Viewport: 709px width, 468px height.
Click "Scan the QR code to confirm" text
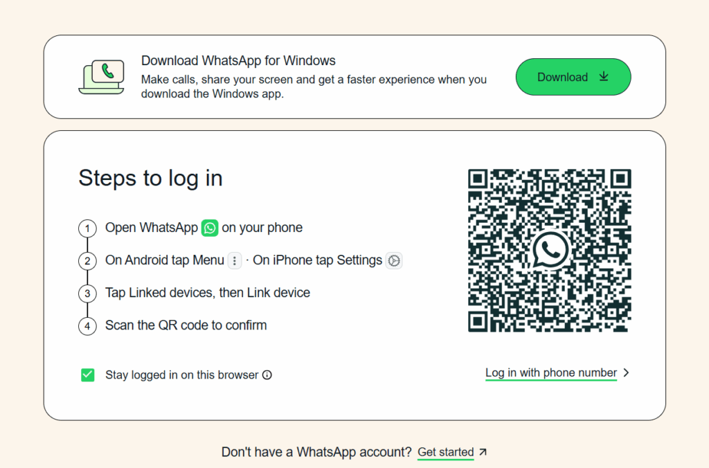[186, 325]
